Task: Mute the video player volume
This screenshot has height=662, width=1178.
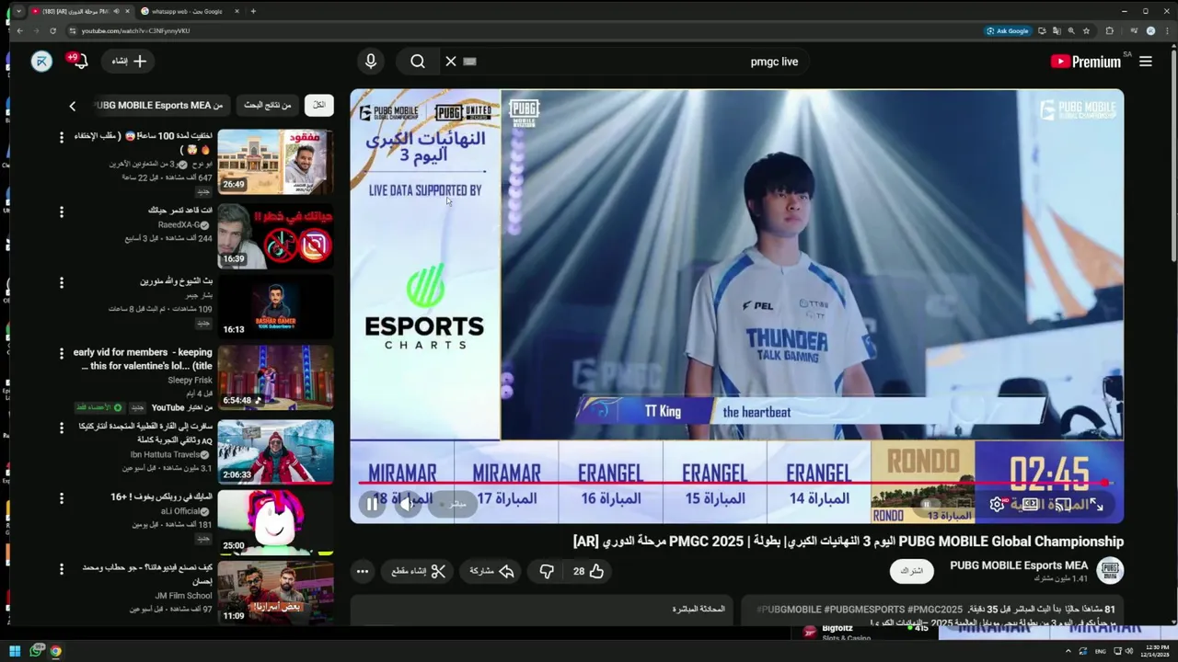Action: pyautogui.click(x=408, y=504)
